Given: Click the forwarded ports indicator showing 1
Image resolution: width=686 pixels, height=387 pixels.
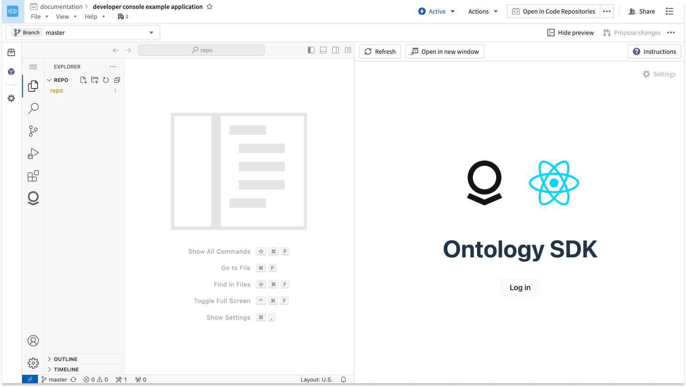Looking at the screenshot, I should 121,380.
